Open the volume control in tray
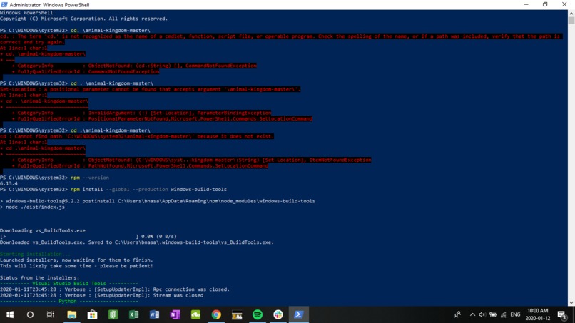575x323 pixels. tap(482, 314)
